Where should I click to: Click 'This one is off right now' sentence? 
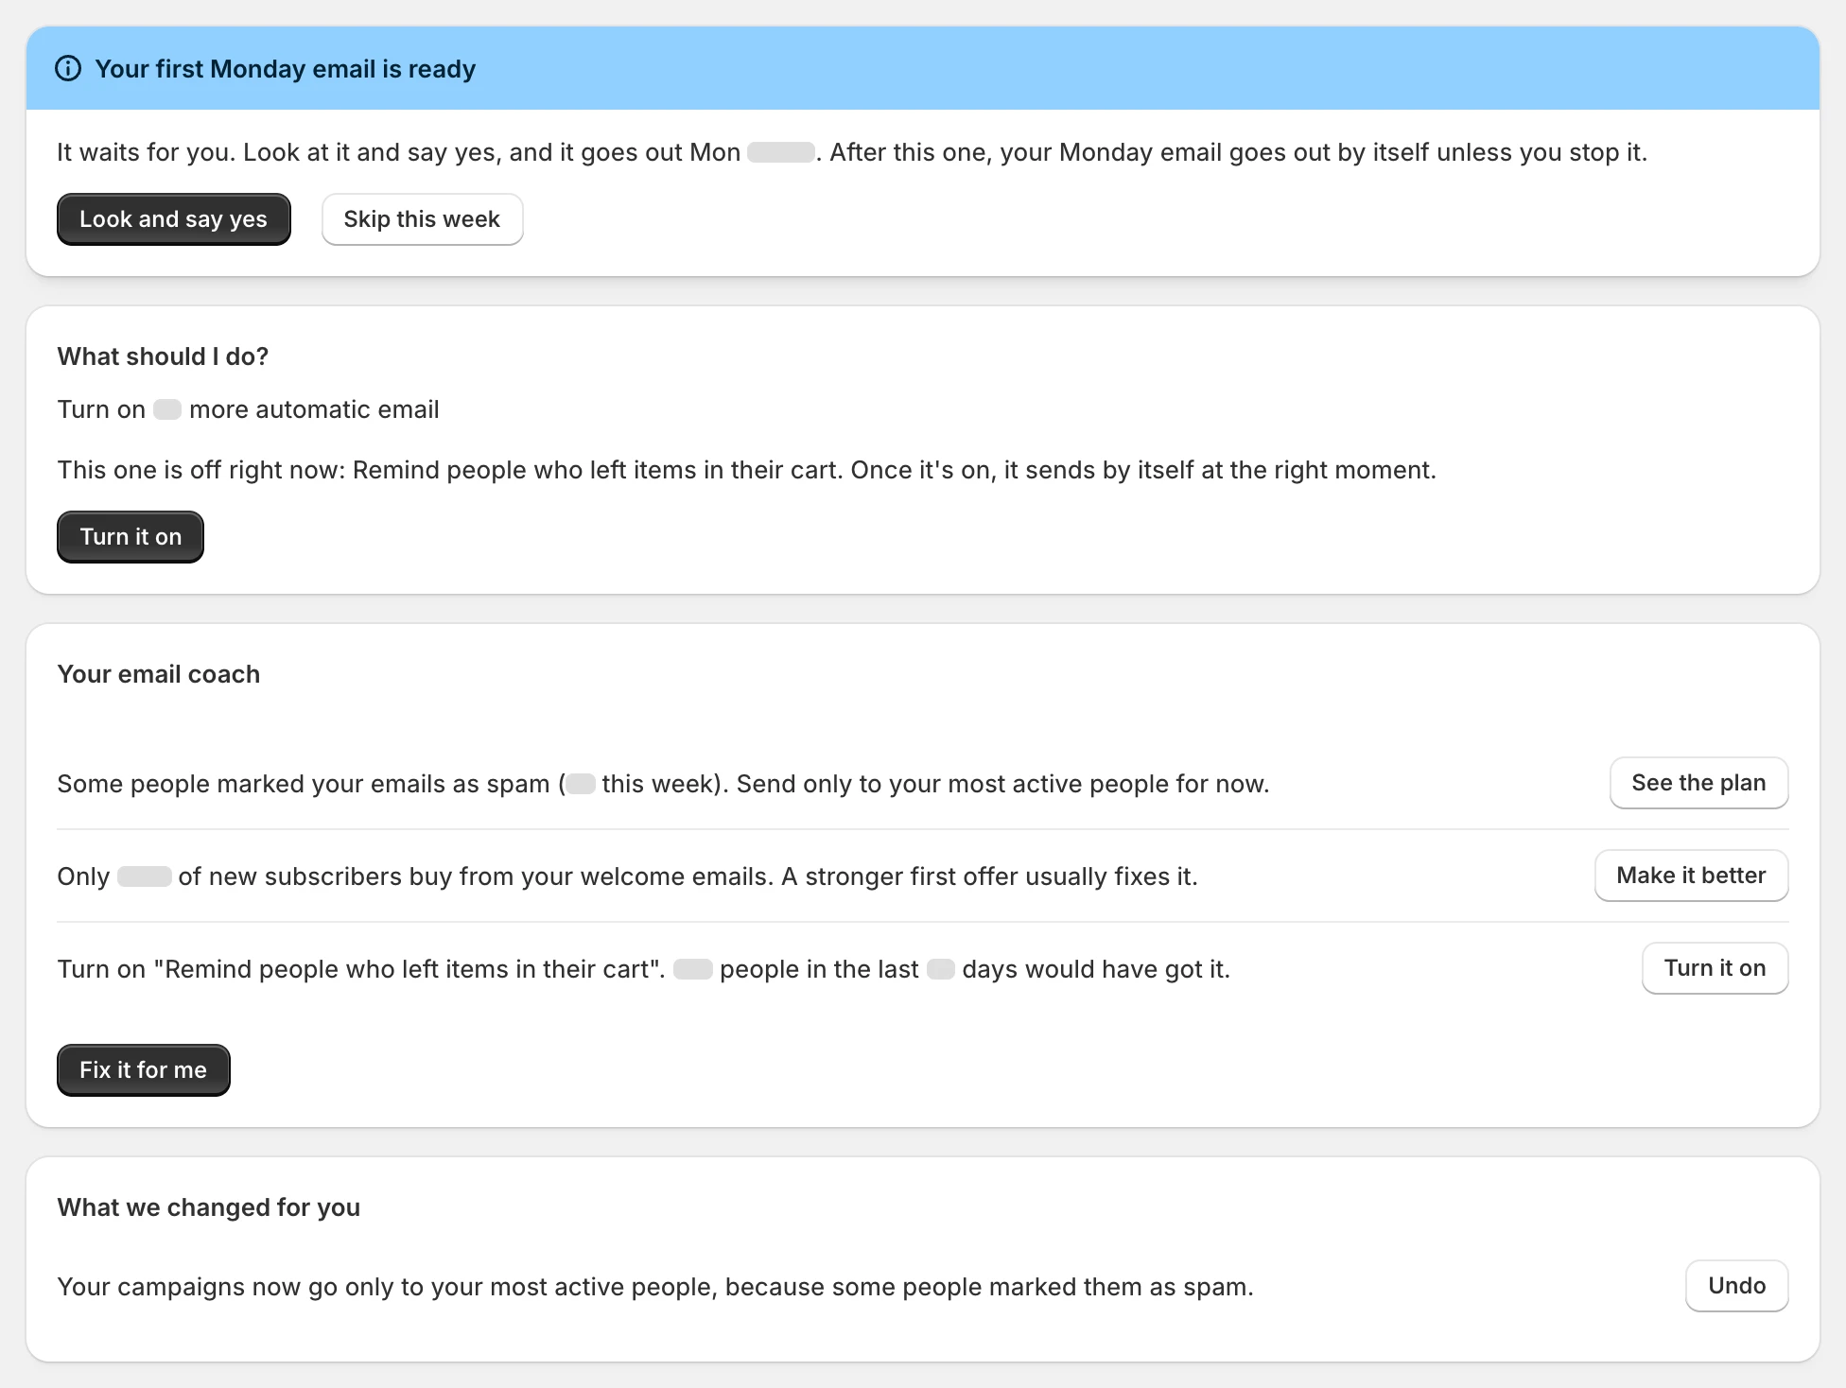point(747,470)
